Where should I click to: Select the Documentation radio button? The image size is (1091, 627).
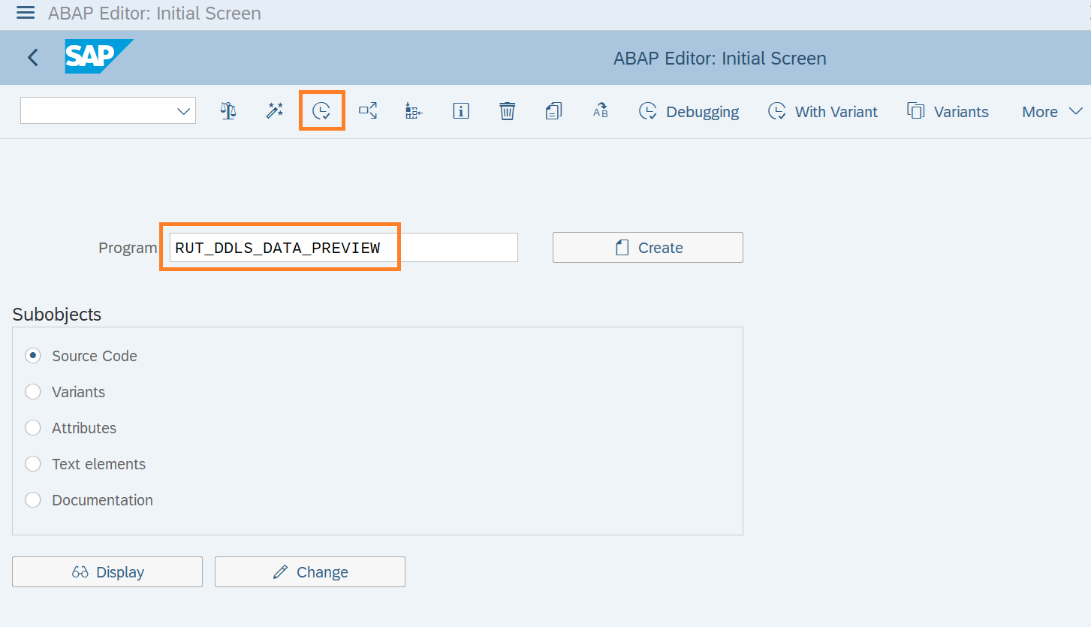[x=33, y=500]
